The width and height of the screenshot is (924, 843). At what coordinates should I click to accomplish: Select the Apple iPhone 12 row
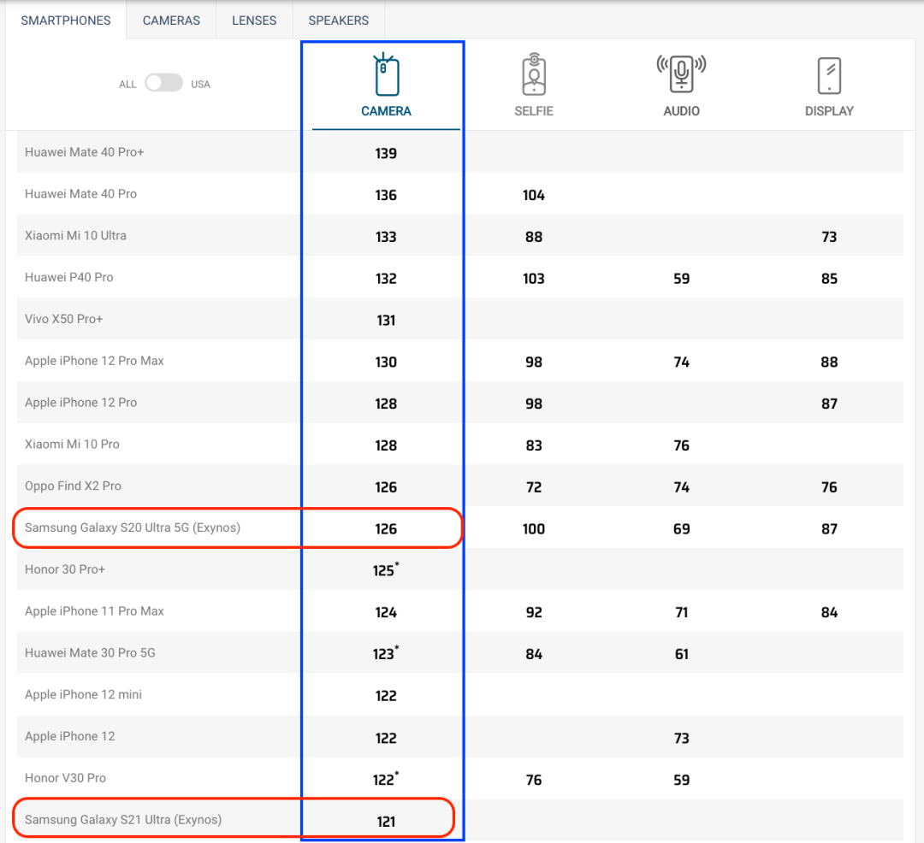point(459,736)
